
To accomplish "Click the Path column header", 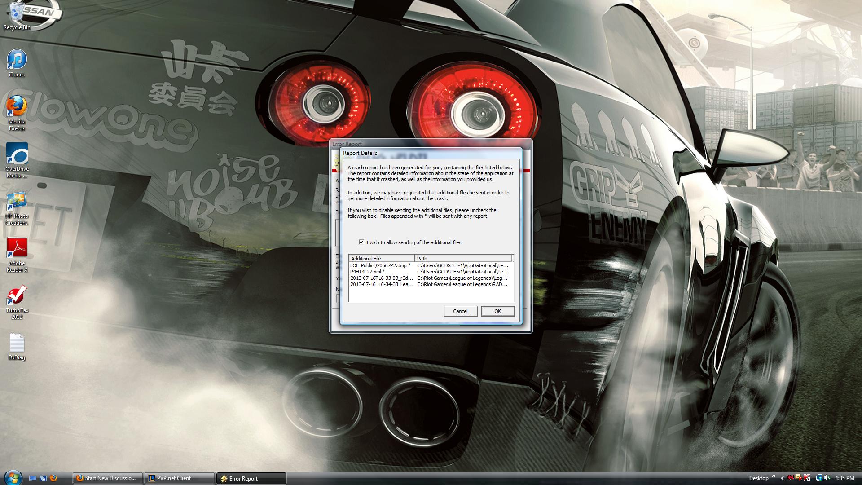I will tap(462, 258).
